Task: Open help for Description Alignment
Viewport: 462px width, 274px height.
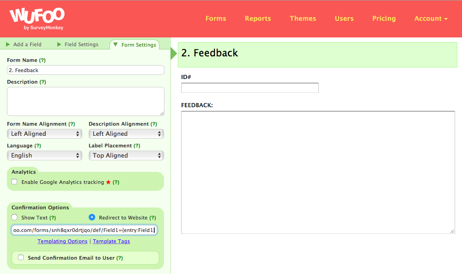Action: [154, 124]
